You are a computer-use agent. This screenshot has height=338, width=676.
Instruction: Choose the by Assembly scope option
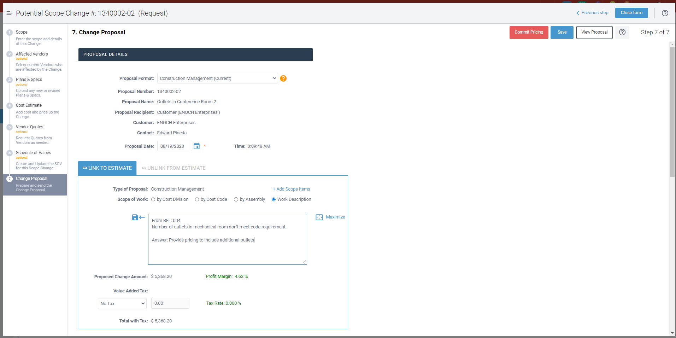pyautogui.click(x=236, y=199)
